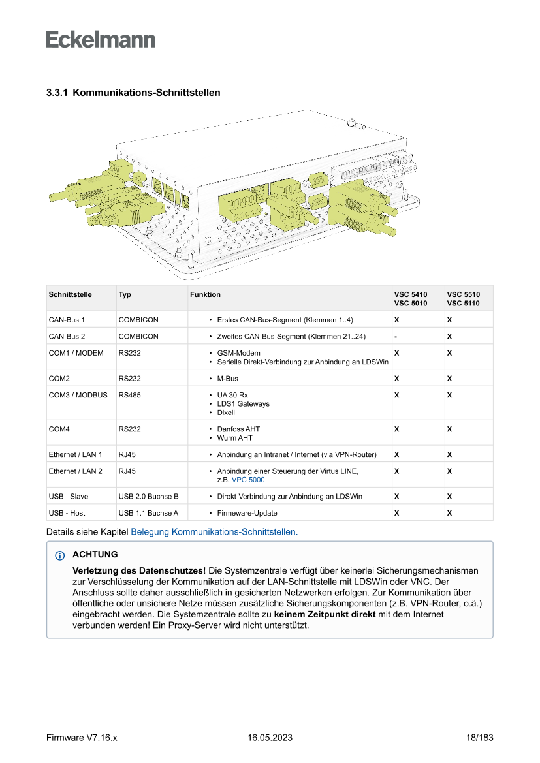Screen dimensions: 540x763
Task: Open the VPC 5000 link
Action: 248,480
